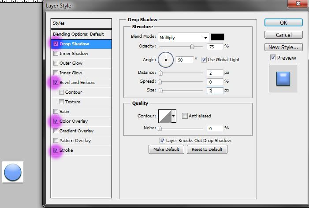Click the Make Default button

[166, 150]
